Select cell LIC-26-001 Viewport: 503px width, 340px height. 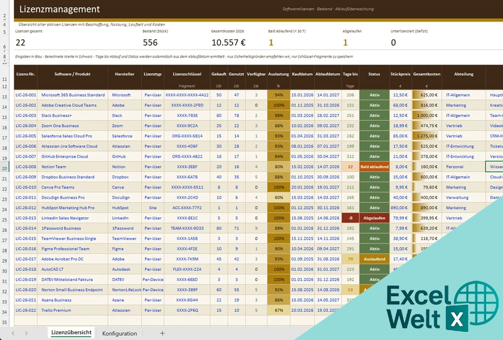click(x=26, y=95)
